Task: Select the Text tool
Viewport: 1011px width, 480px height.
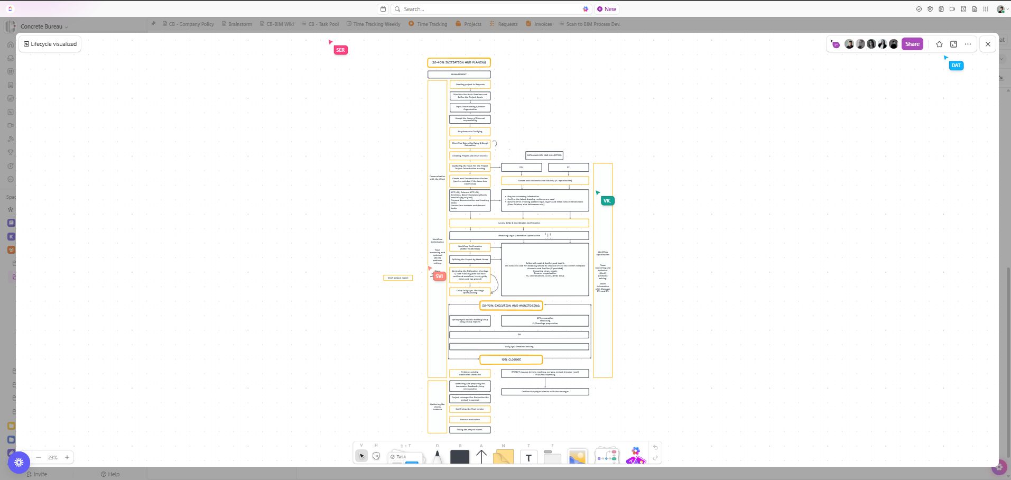Action: click(528, 457)
